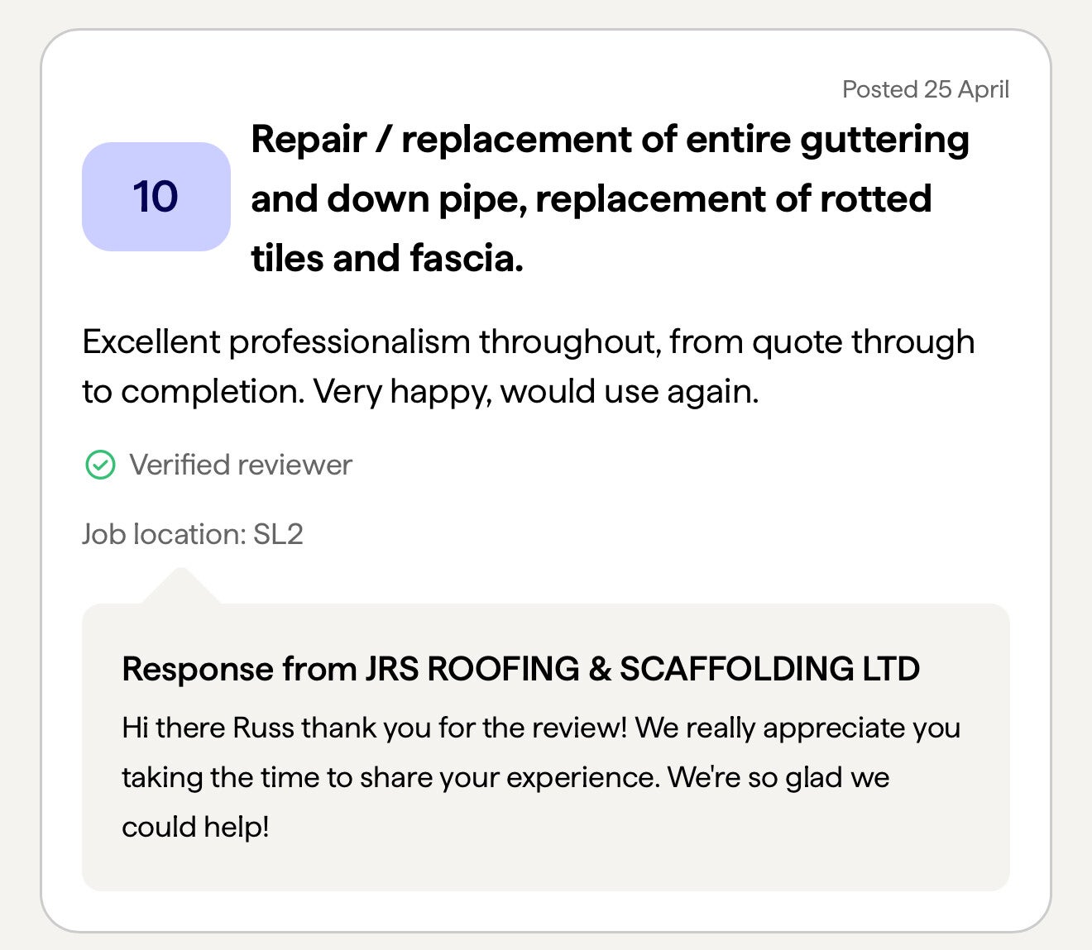
Task: Click the "Posted 25 April" date
Action: pyautogui.click(x=925, y=89)
